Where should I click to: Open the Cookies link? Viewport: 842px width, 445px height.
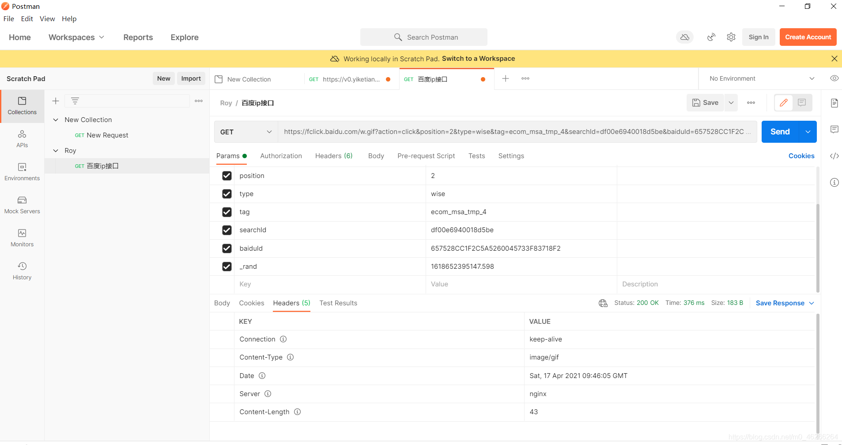pos(801,156)
